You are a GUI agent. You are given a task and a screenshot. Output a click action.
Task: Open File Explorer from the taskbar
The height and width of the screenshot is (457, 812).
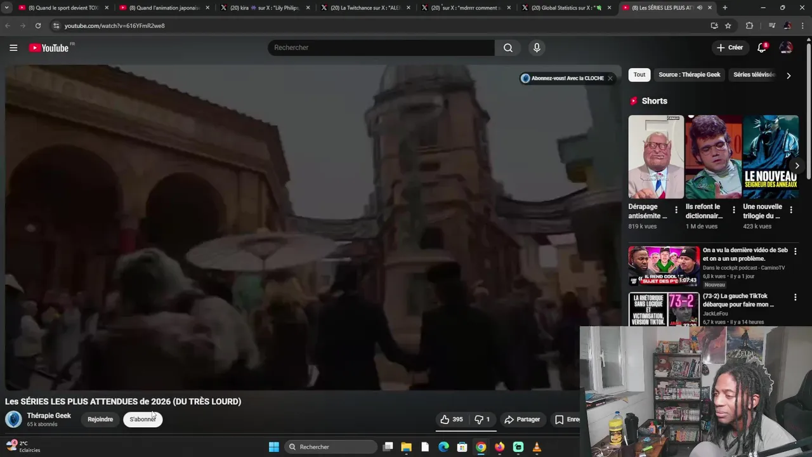(407, 447)
